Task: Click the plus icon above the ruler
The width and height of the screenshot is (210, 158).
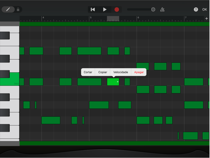Action: (207, 19)
